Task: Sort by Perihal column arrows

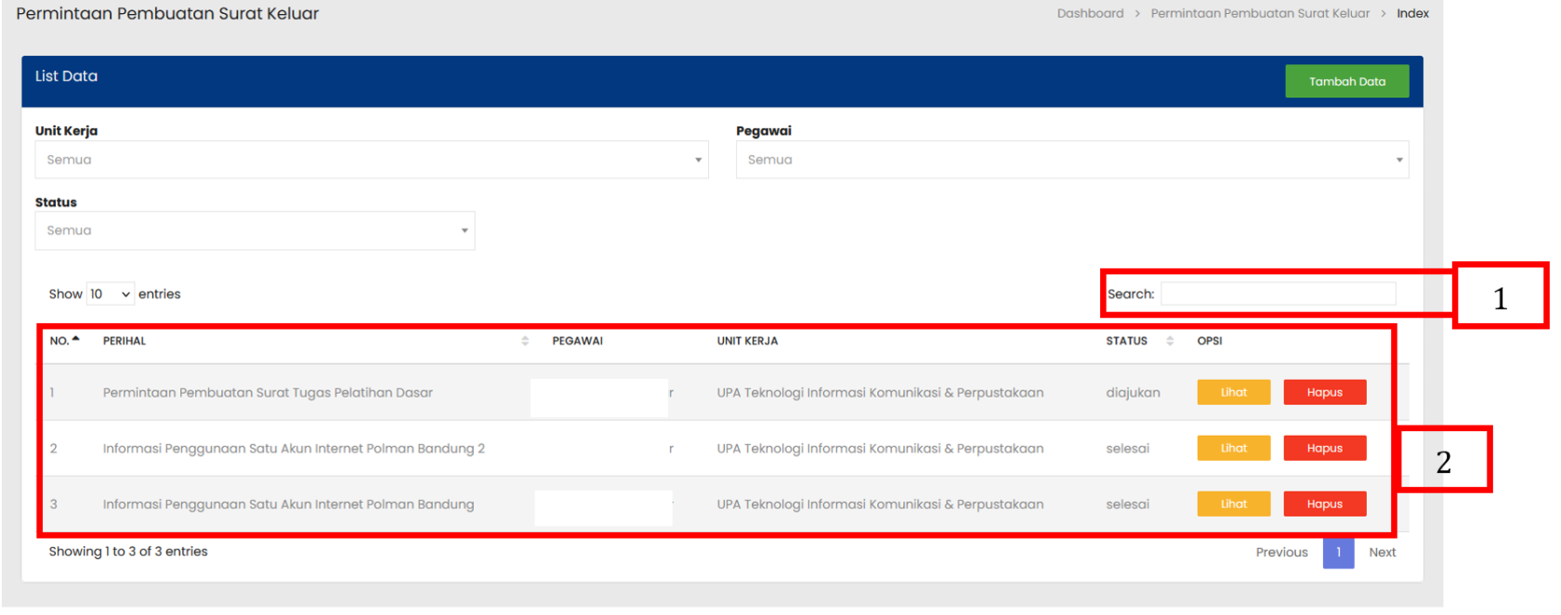Action: [525, 341]
